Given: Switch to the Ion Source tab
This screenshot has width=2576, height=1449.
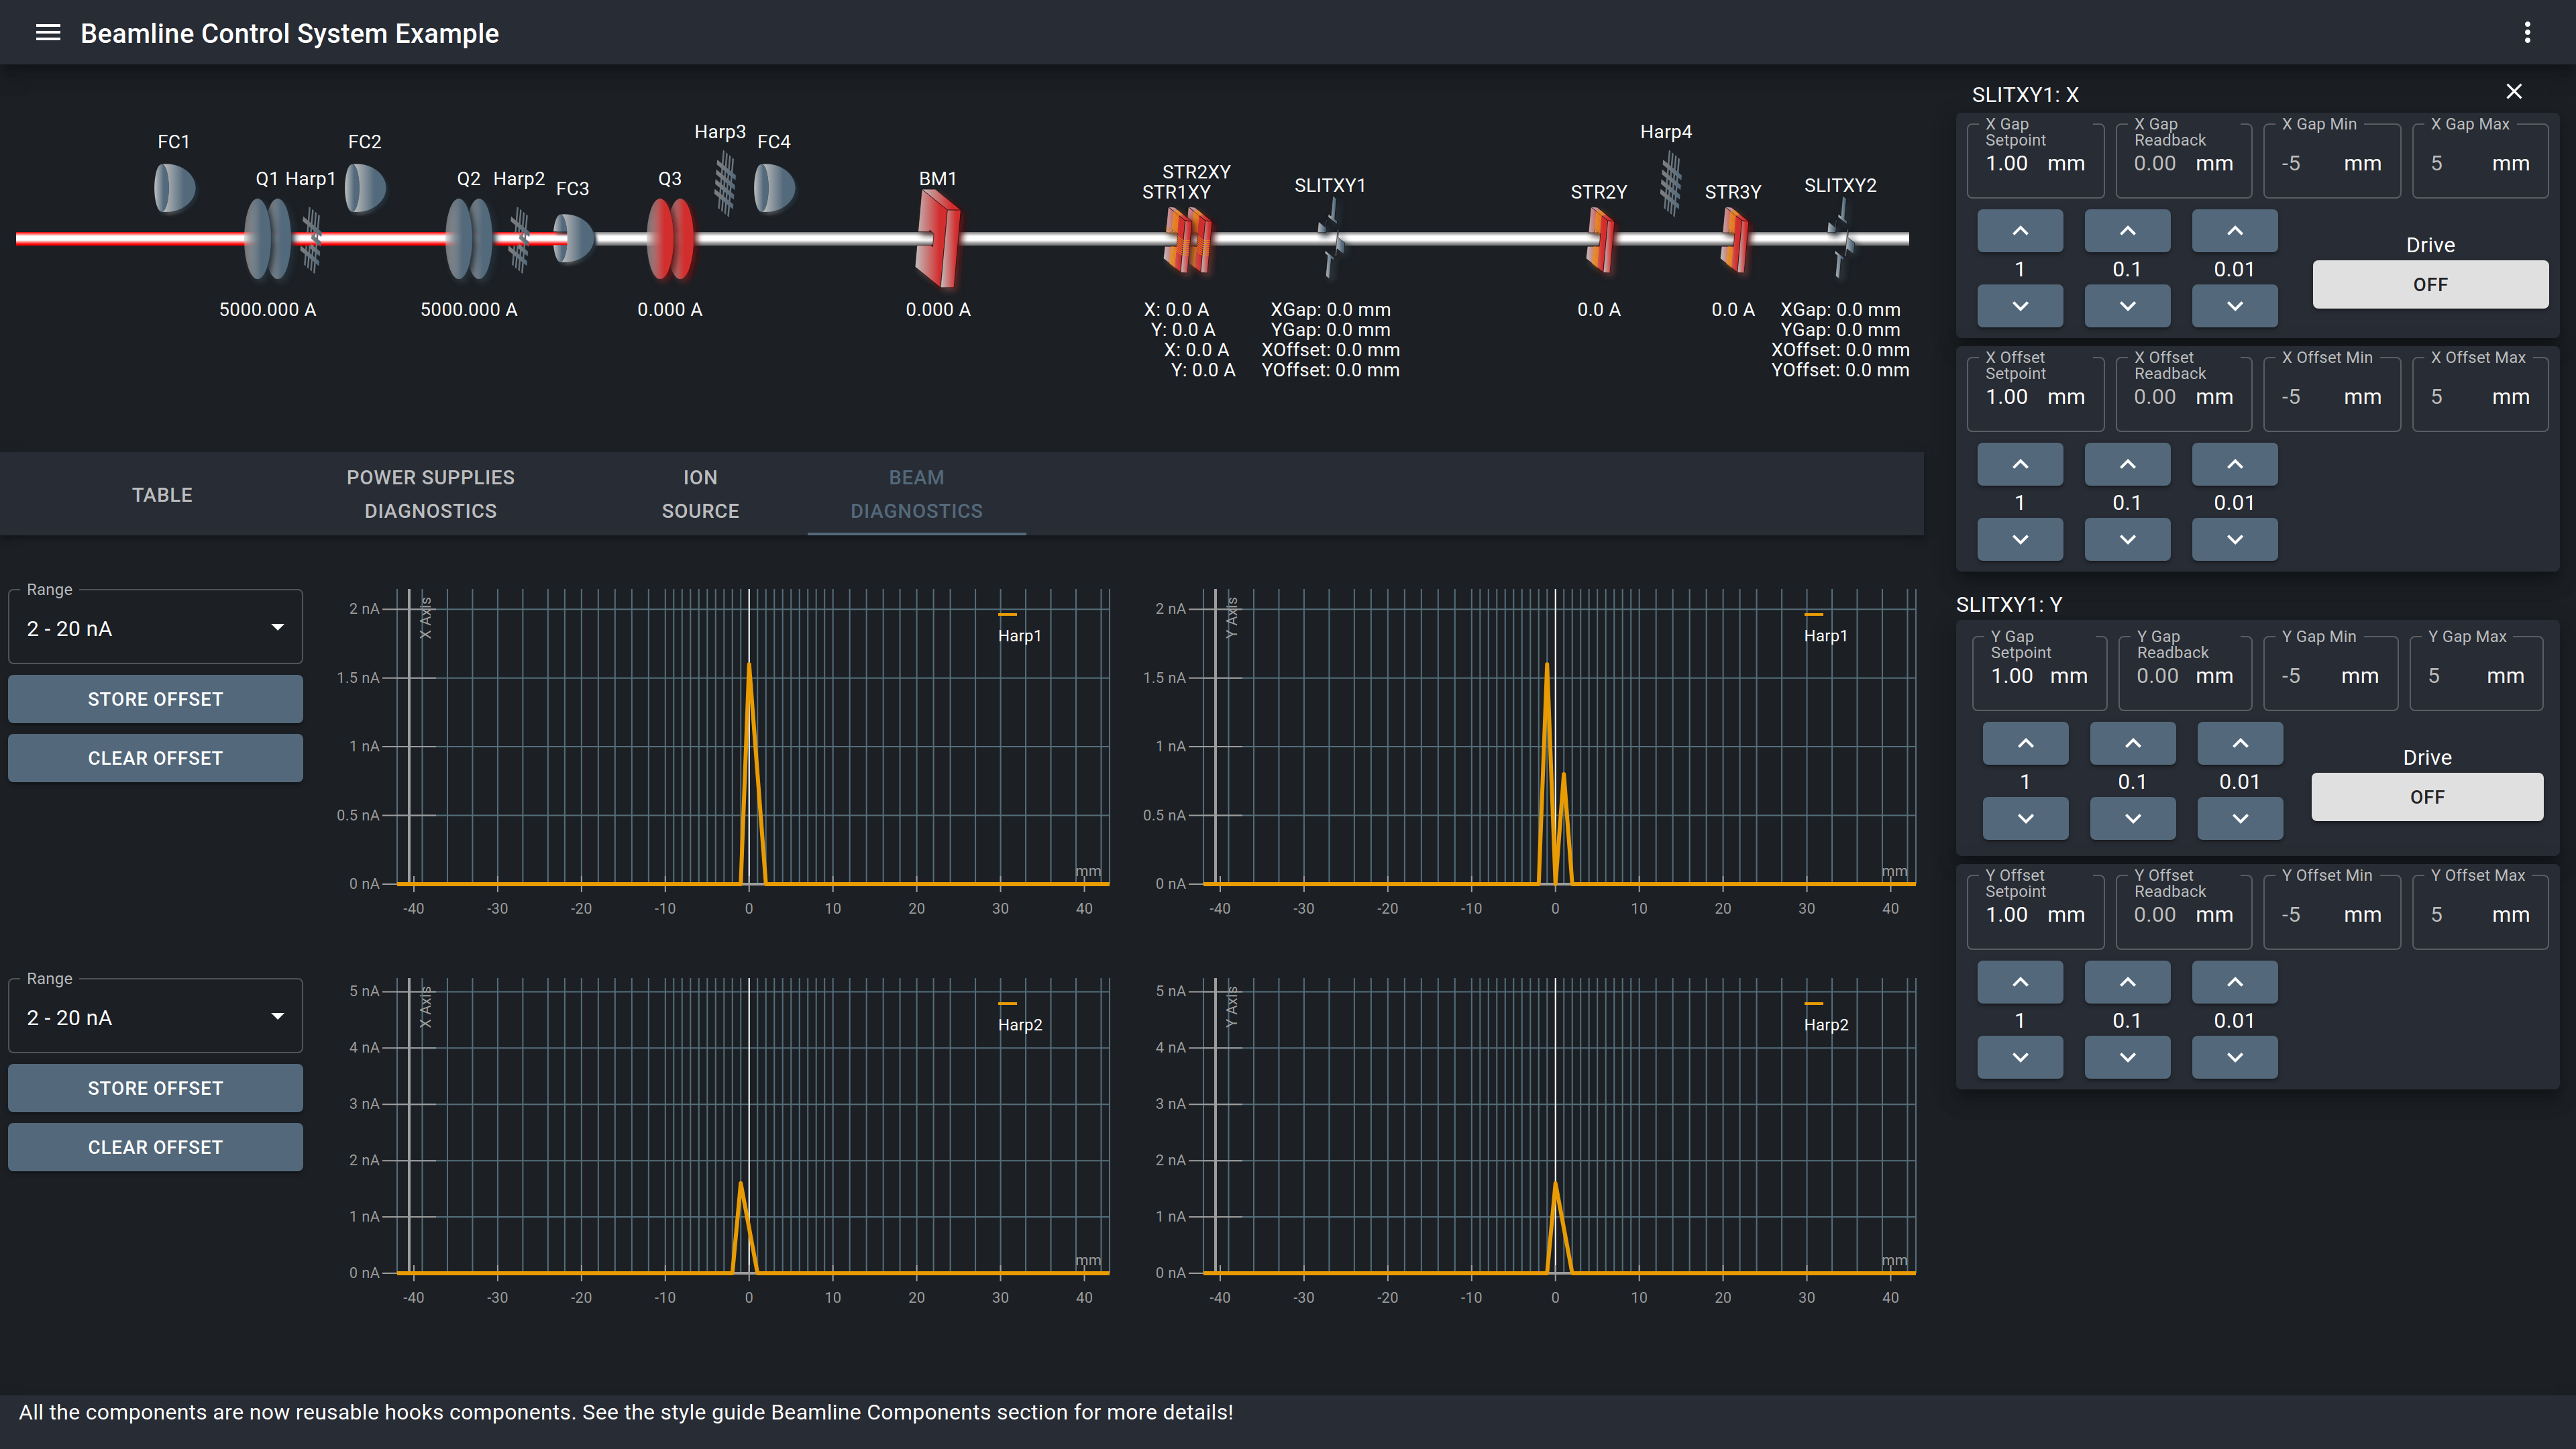Looking at the screenshot, I should coord(700,494).
